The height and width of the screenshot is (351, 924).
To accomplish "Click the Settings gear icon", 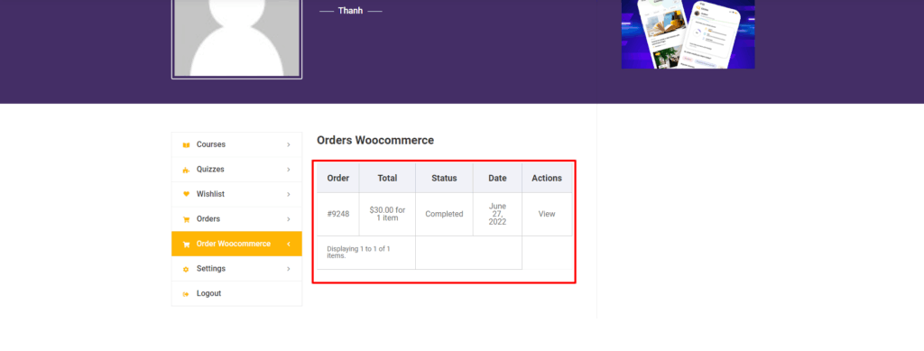I will [186, 269].
